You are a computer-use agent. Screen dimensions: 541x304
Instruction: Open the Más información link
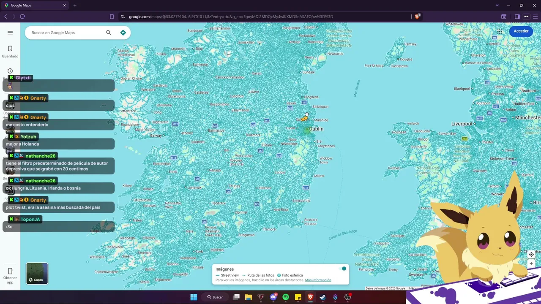tap(318, 280)
